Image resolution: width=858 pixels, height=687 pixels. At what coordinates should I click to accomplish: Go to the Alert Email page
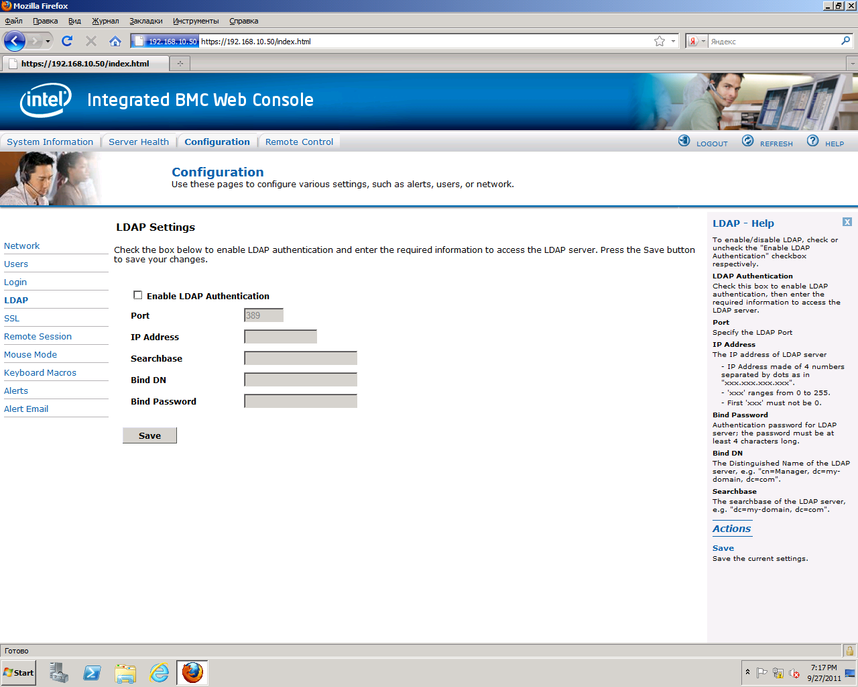pyautogui.click(x=26, y=409)
